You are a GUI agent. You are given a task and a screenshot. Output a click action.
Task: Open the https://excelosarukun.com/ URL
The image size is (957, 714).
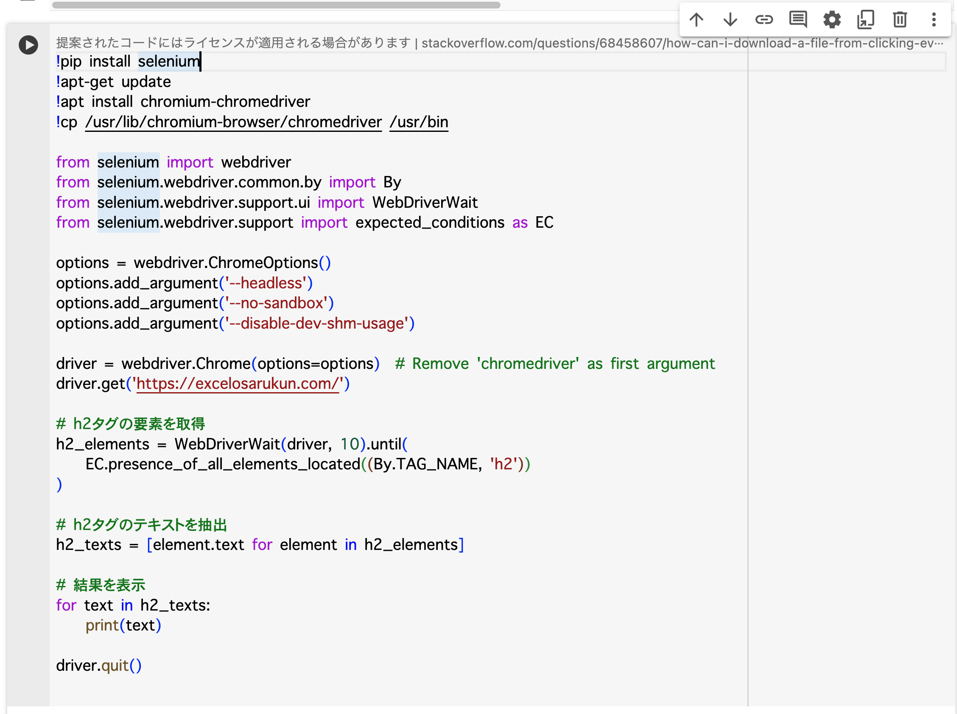[238, 384]
